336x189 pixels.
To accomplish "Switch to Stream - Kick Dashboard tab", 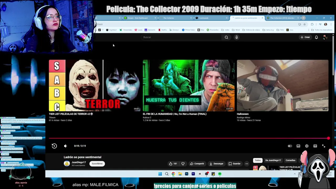I will [x=139, y=18].
